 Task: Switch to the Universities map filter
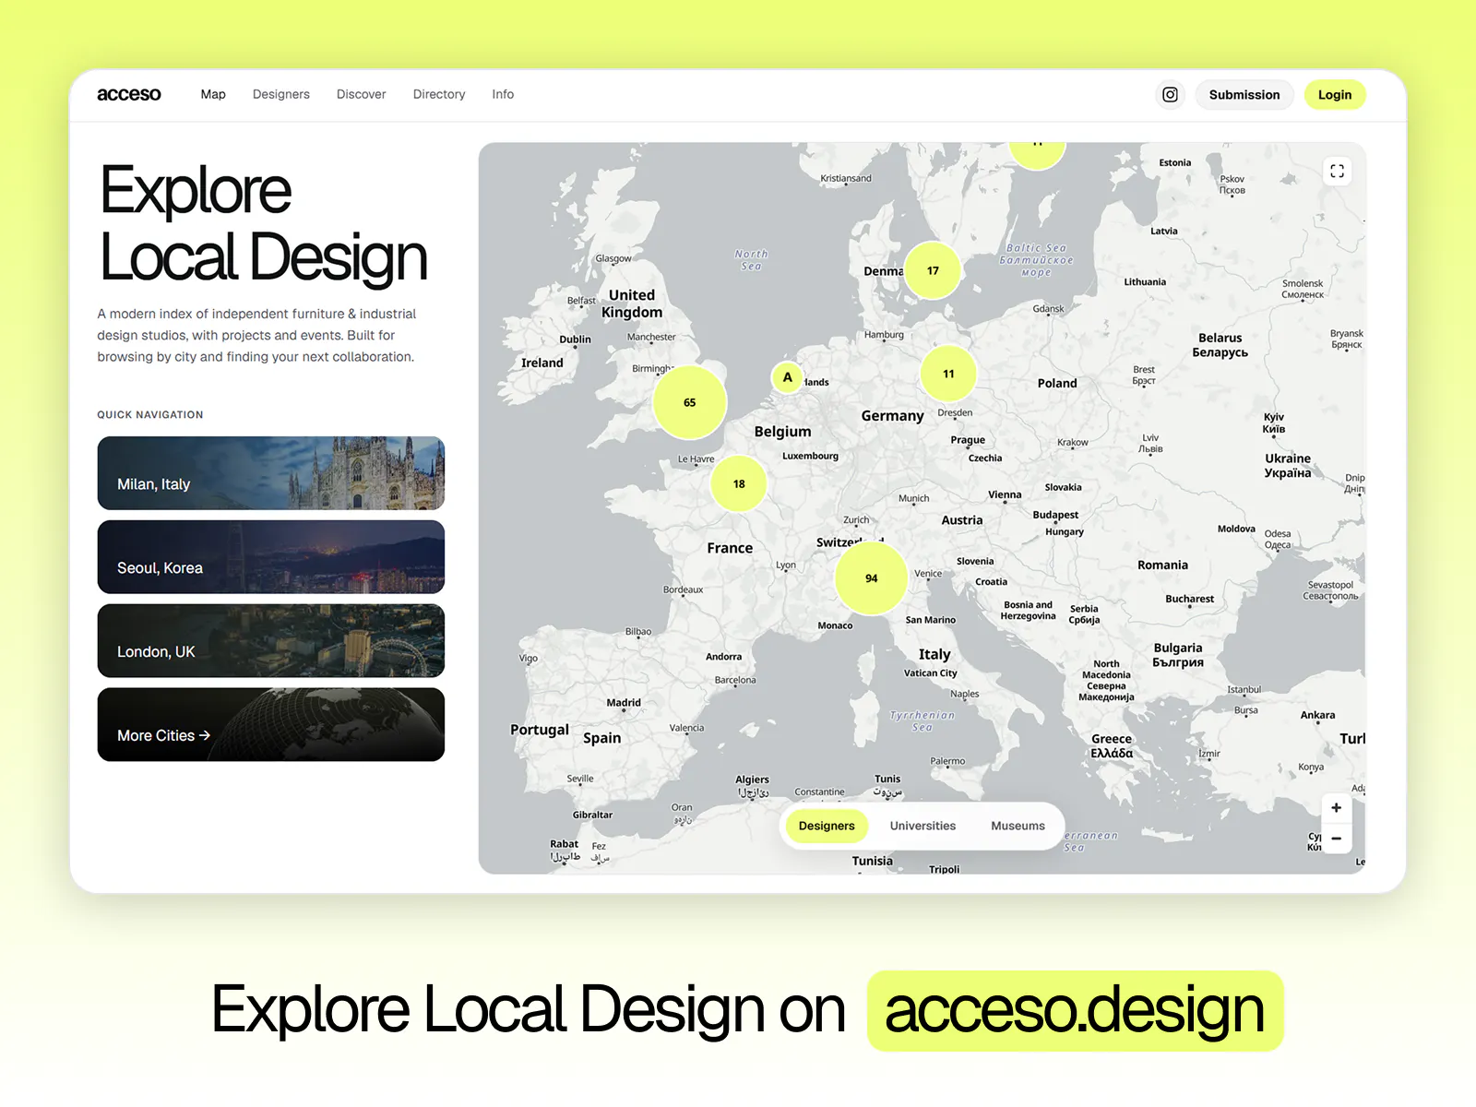(922, 826)
